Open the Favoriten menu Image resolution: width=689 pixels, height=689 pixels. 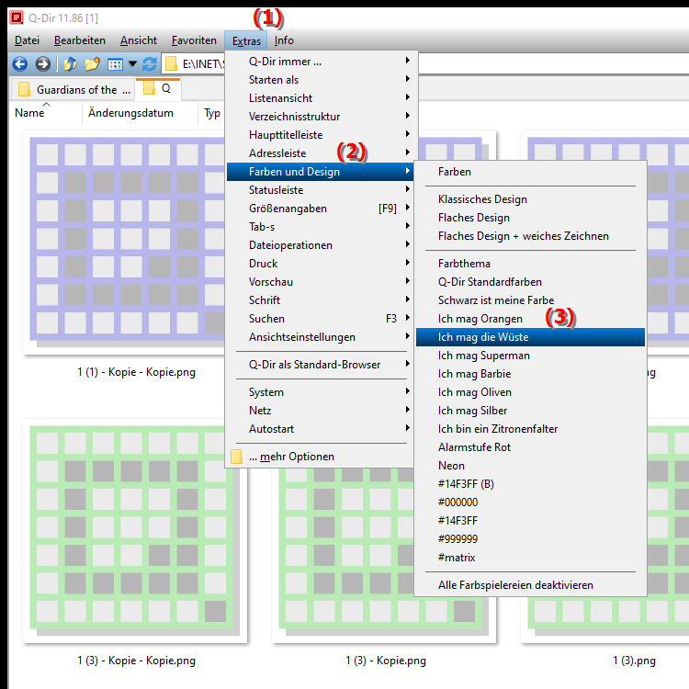194,40
